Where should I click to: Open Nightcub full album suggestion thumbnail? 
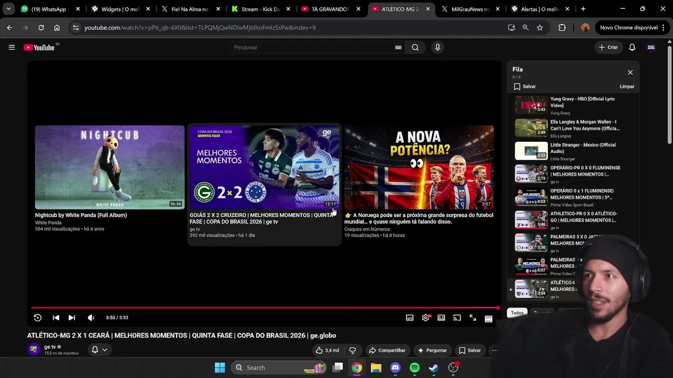[x=110, y=167]
